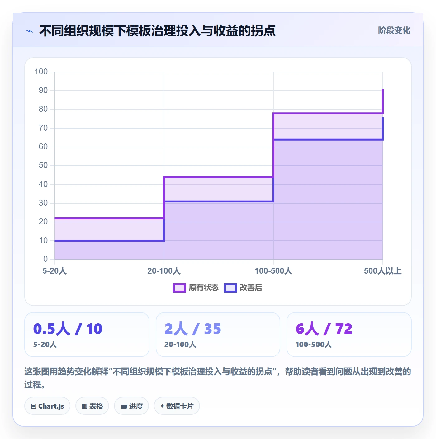The height and width of the screenshot is (439, 436).
Task: Select the Chart.js tag chip
Action: point(47,406)
